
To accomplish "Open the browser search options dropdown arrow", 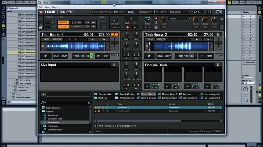I will [45, 102].
